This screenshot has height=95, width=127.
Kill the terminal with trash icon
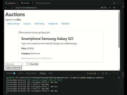[x=106, y=73]
